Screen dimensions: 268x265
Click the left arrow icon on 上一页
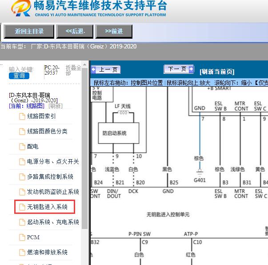click(93, 69)
